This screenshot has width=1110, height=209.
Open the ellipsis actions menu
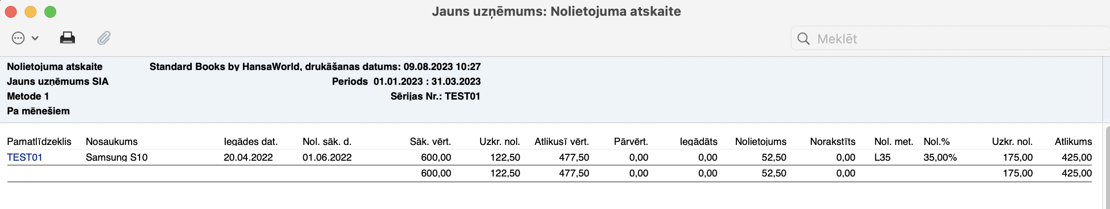[x=18, y=38]
